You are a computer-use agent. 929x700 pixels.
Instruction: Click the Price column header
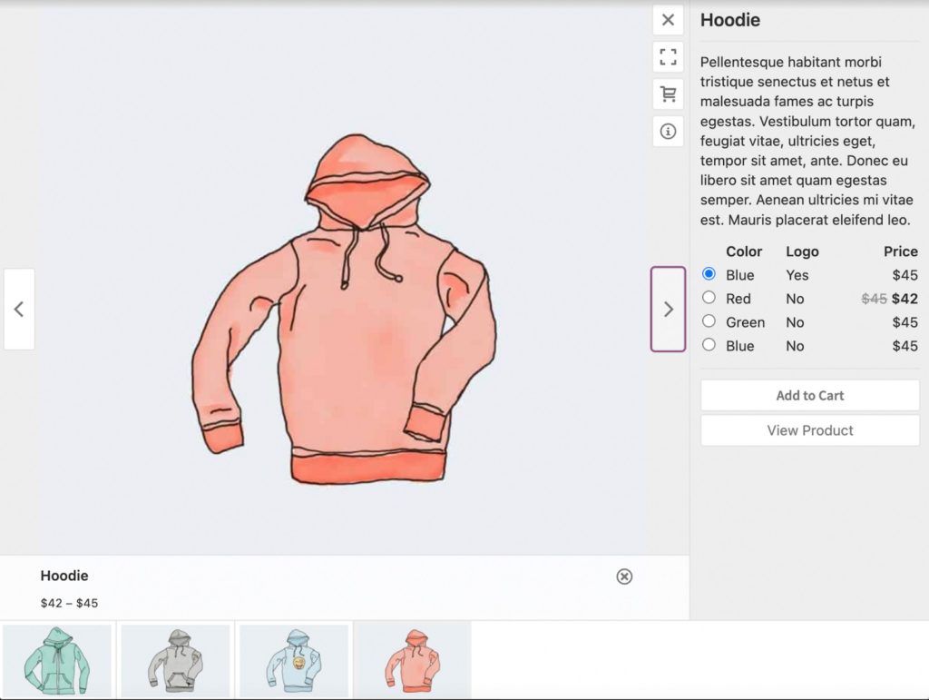coord(901,251)
